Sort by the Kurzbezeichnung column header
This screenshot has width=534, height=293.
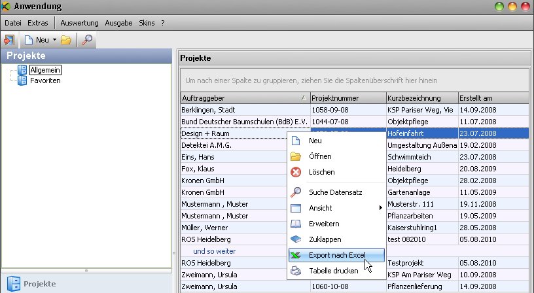click(x=422, y=98)
